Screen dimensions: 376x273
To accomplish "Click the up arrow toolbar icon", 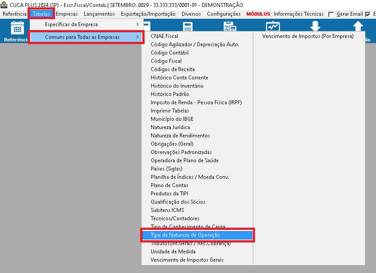I will [x=358, y=26].
